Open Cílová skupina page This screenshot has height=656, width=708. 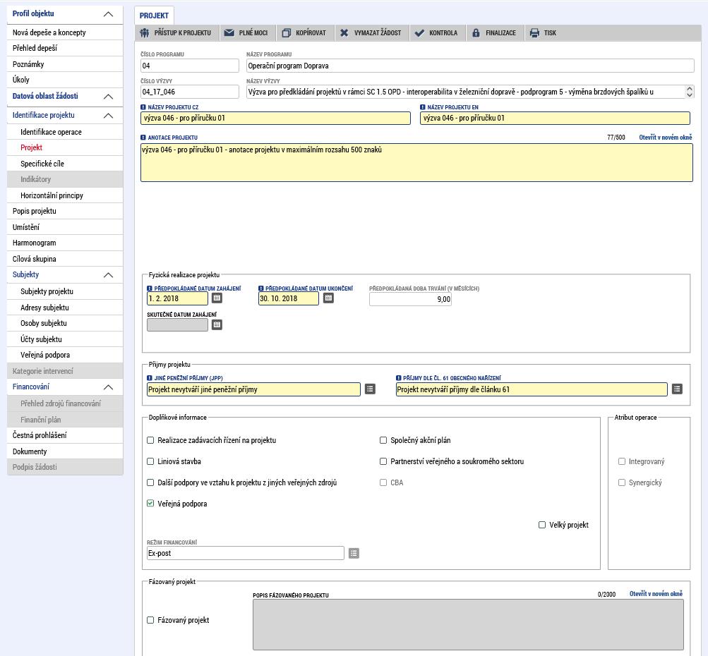click(65, 259)
